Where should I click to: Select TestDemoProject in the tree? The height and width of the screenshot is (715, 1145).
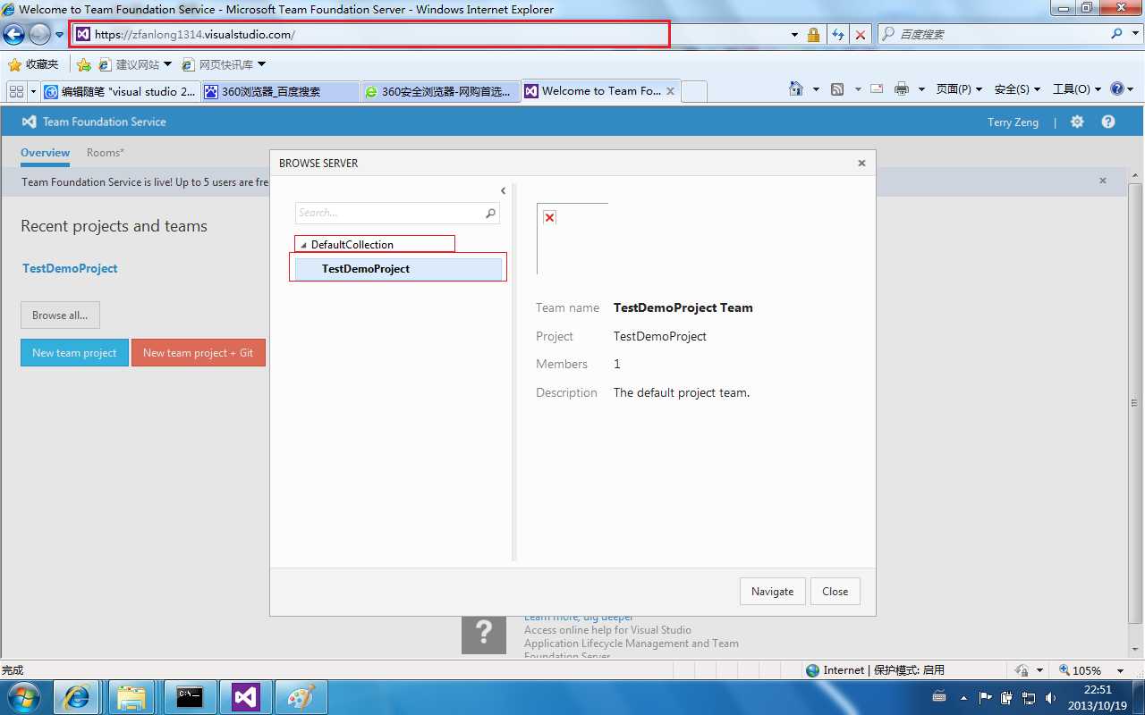[398, 268]
